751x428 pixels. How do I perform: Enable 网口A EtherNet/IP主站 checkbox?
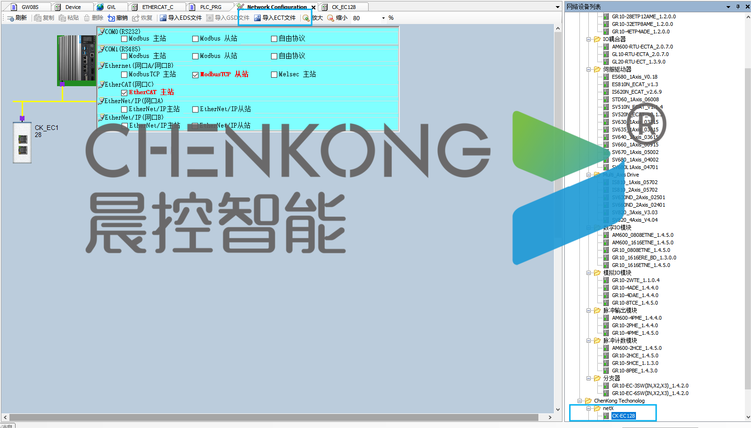(124, 109)
